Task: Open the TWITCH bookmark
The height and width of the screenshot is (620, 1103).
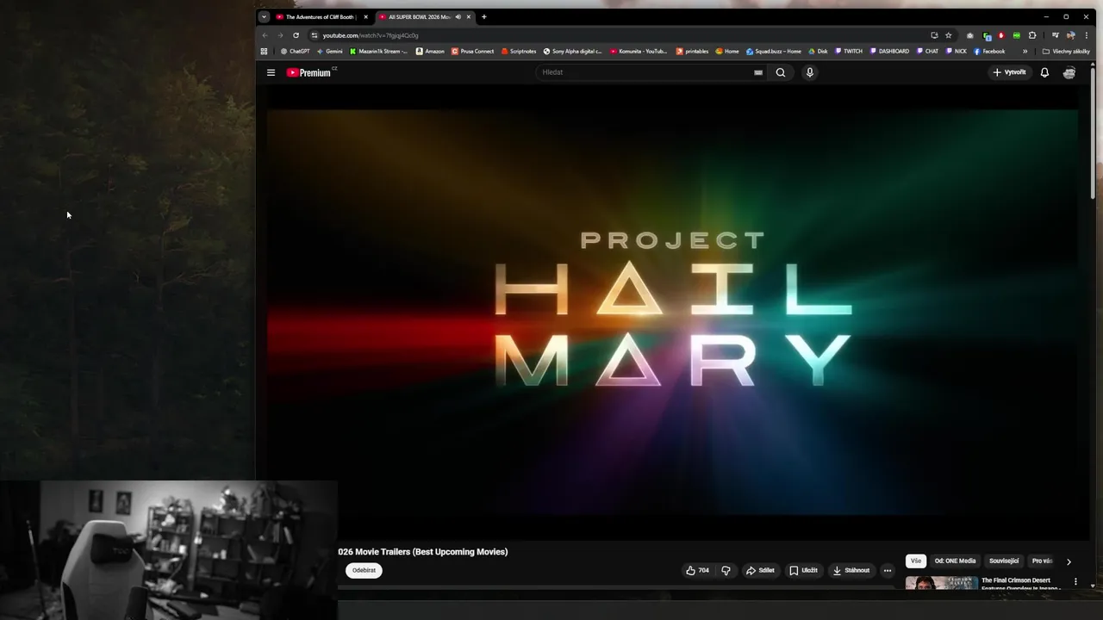Action: coord(849,51)
